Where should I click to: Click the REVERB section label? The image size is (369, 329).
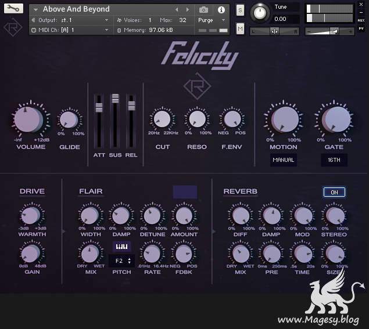pyautogui.click(x=240, y=191)
